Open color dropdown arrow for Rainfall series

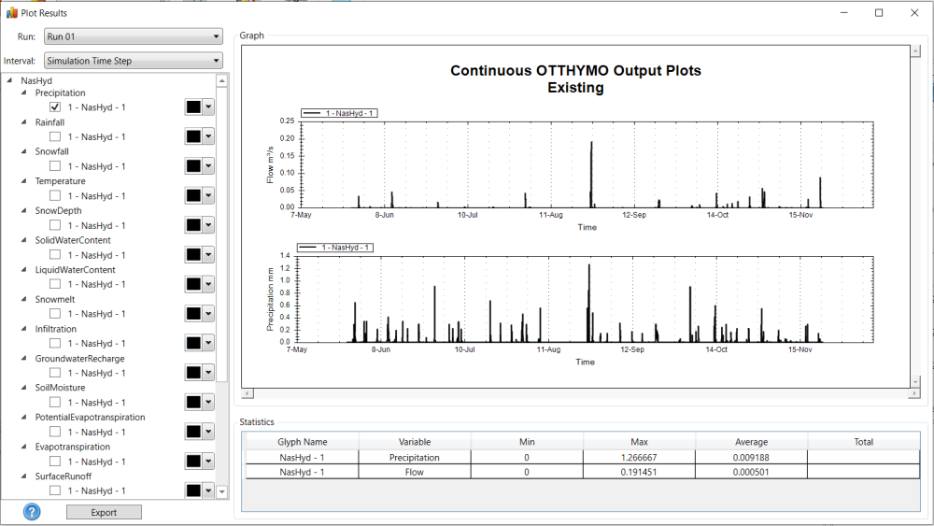coord(208,136)
